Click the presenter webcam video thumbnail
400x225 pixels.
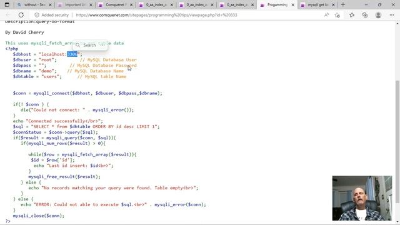[362, 198]
